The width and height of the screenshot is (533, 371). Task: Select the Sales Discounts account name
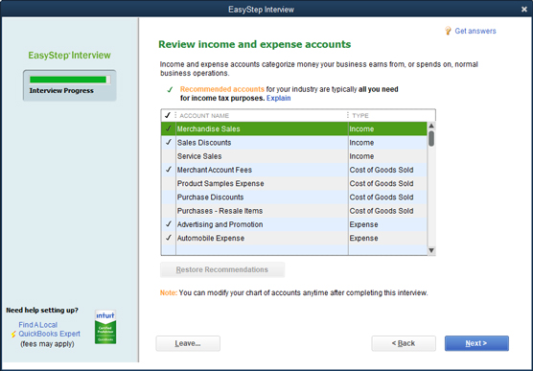204,143
